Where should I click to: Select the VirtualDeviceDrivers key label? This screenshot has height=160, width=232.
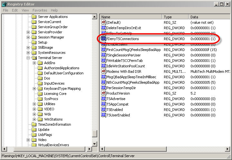coord(53,145)
